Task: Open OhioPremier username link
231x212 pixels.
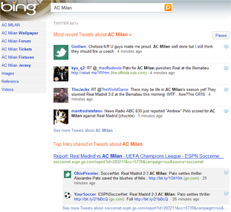Action: (x=87, y=173)
